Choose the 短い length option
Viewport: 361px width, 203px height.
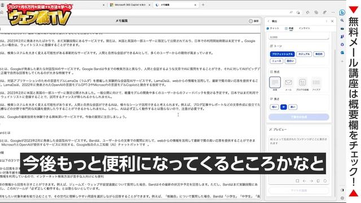[274, 107]
